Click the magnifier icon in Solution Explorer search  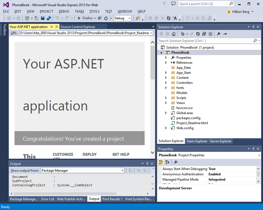pyautogui.click(x=255, y=41)
